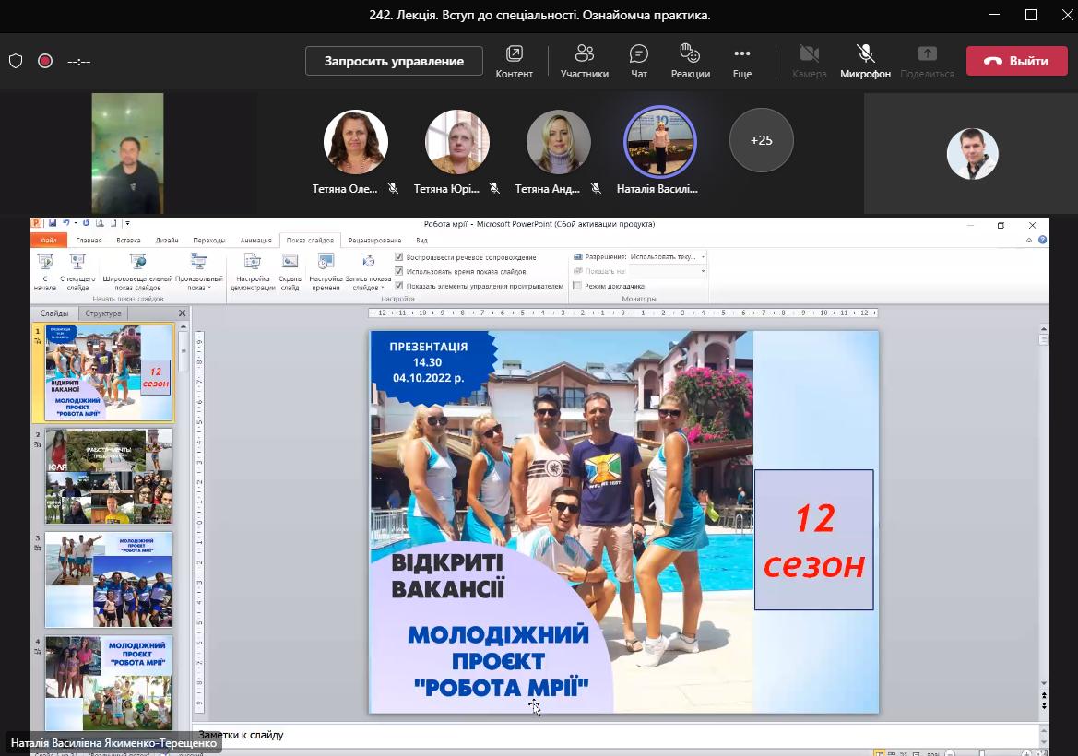Uncheck Воспроизвести речевое сопровождение

pyautogui.click(x=398, y=257)
